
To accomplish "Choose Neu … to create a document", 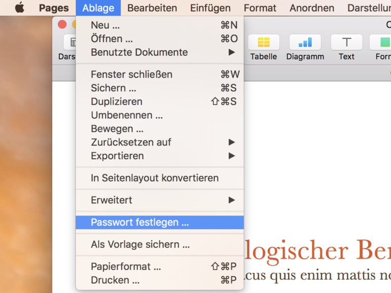I will 159,25.
